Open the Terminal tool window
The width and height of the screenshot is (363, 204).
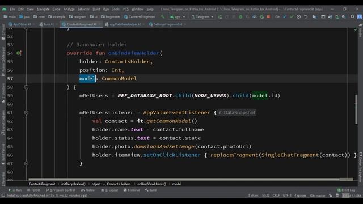coord(132,190)
